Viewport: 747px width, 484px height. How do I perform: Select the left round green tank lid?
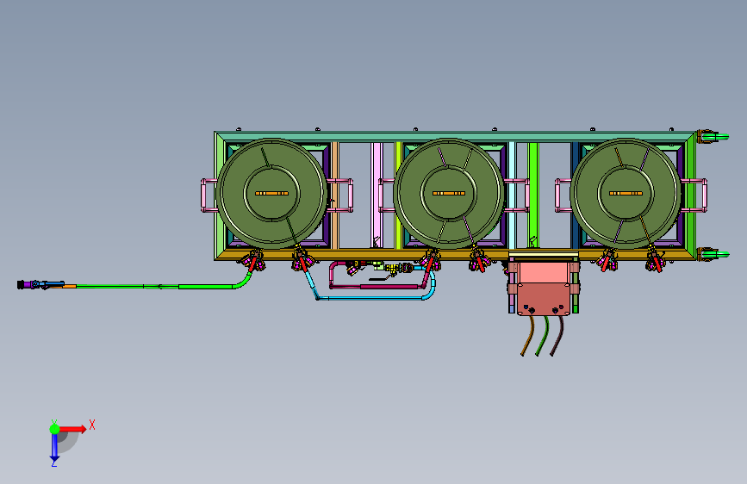271,194
